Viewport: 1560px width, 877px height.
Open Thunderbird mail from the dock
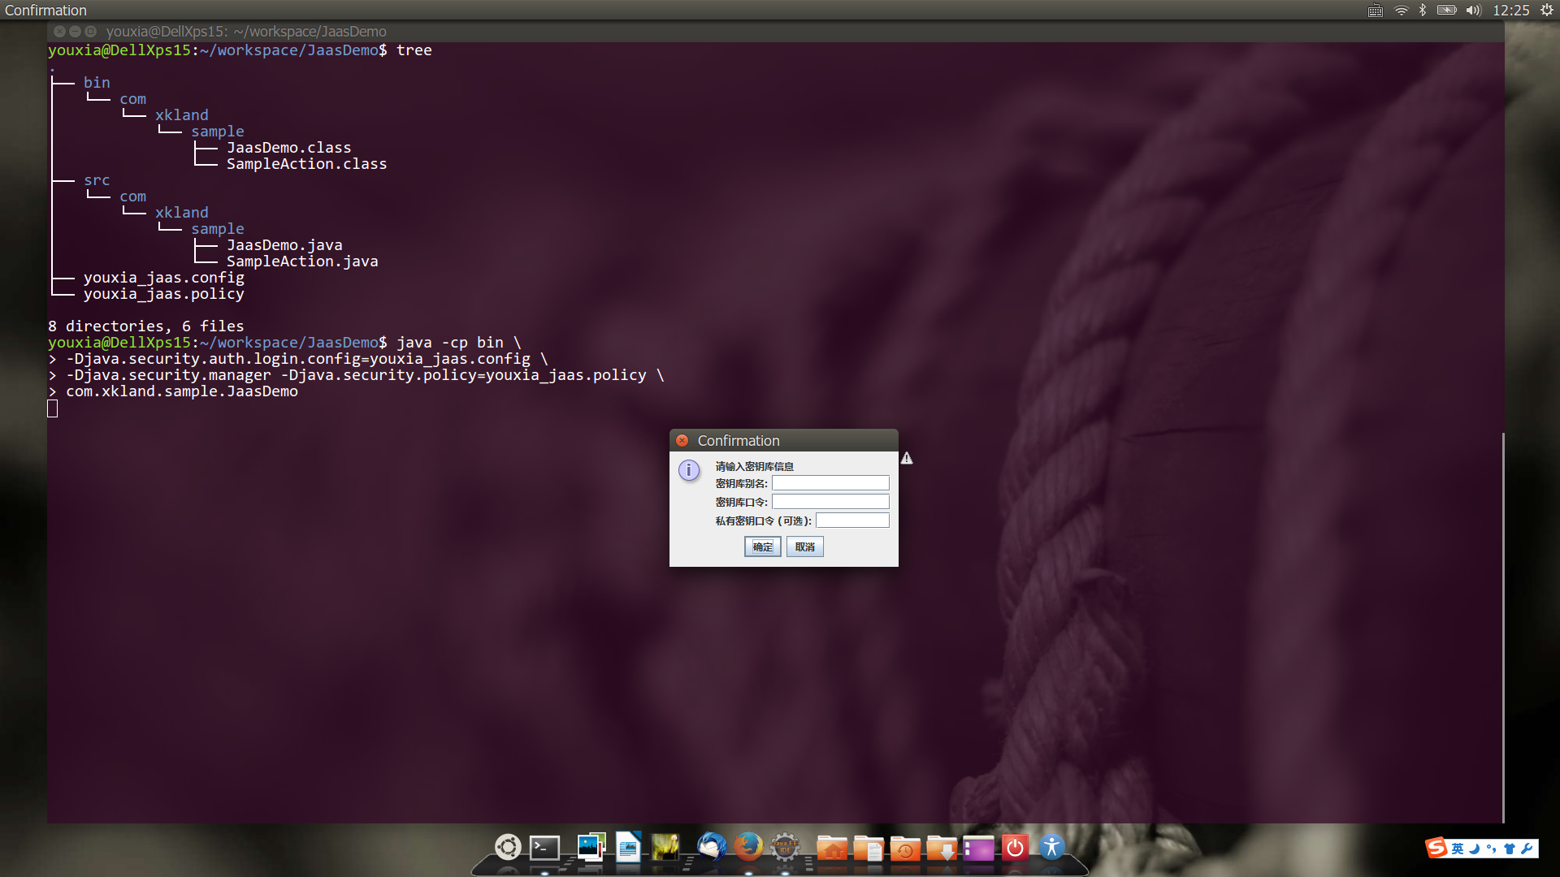tap(711, 847)
